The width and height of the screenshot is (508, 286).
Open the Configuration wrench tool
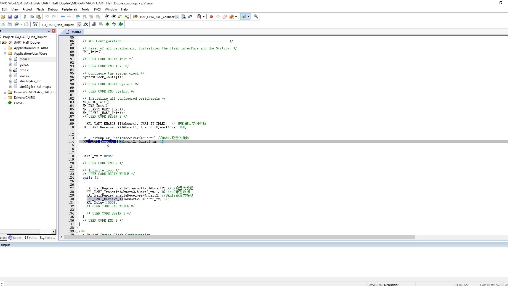(x=256, y=17)
